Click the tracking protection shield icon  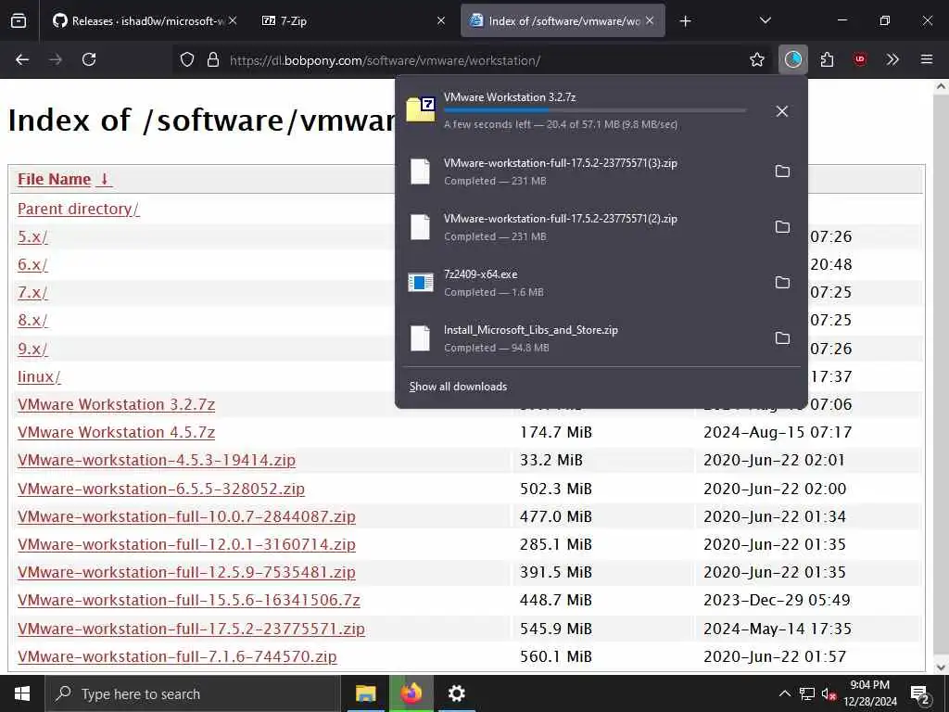(187, 59)
